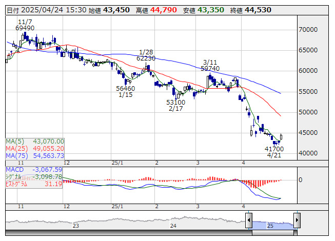Click the MA(5) 43,070.00 legend row

[x=35, y=142]
